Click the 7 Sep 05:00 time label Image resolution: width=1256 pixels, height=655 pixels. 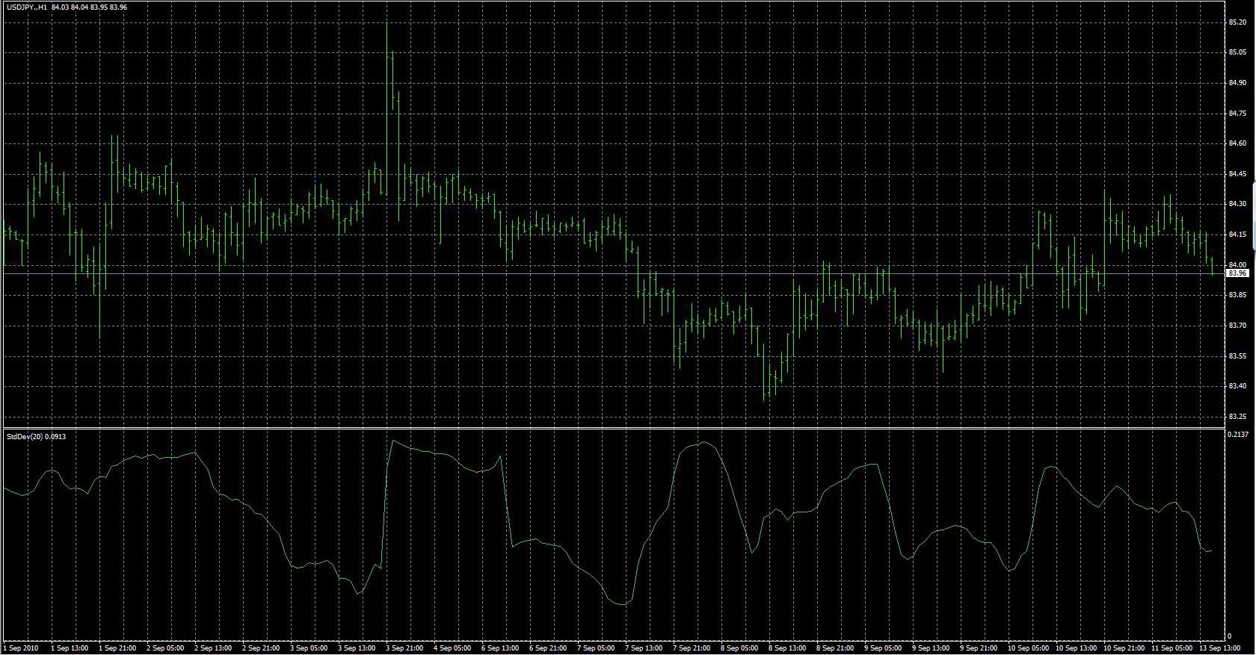(x=596, y=648)
